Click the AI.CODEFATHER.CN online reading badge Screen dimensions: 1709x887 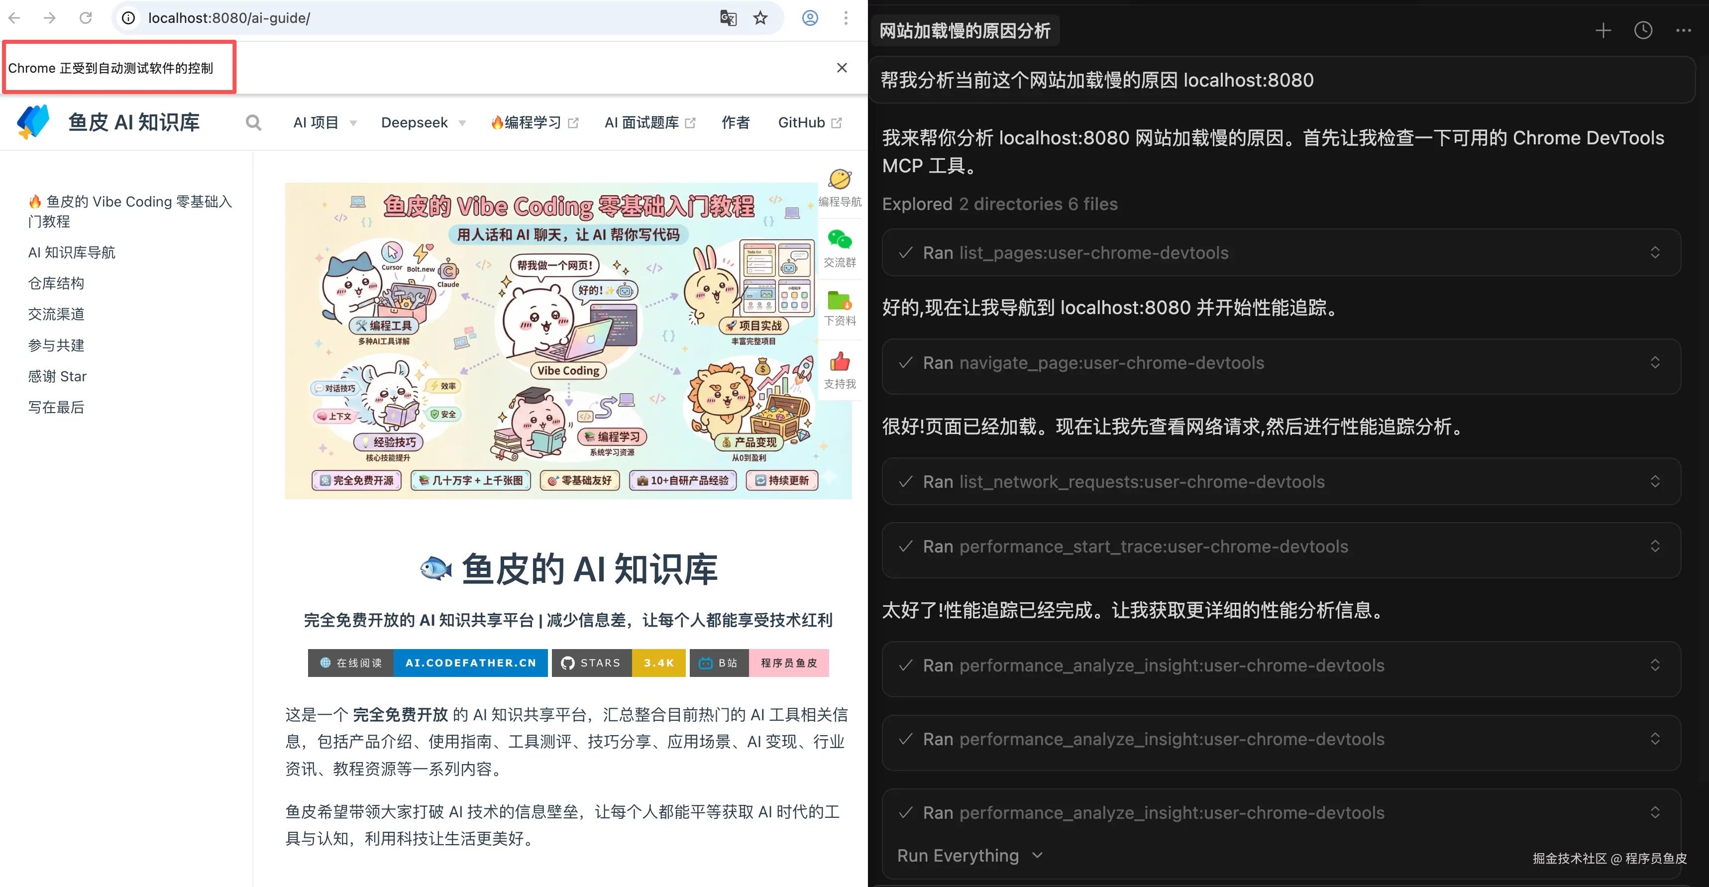point(470,663)
